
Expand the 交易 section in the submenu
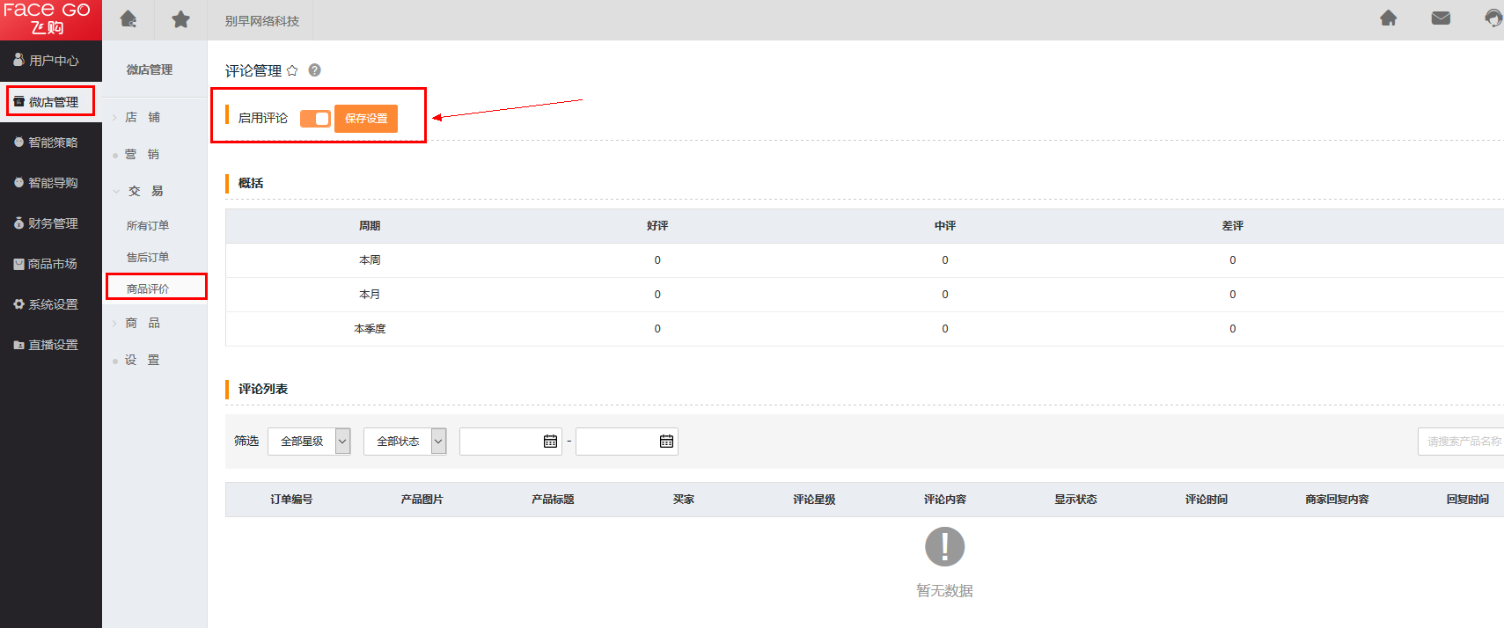[x=145, y=191]
